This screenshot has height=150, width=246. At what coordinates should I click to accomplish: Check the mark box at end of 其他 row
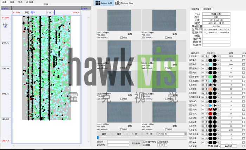244,56
